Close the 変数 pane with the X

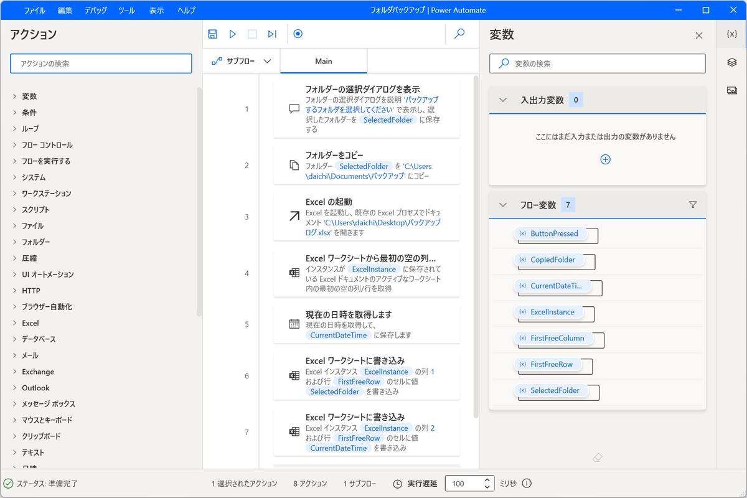699,35
